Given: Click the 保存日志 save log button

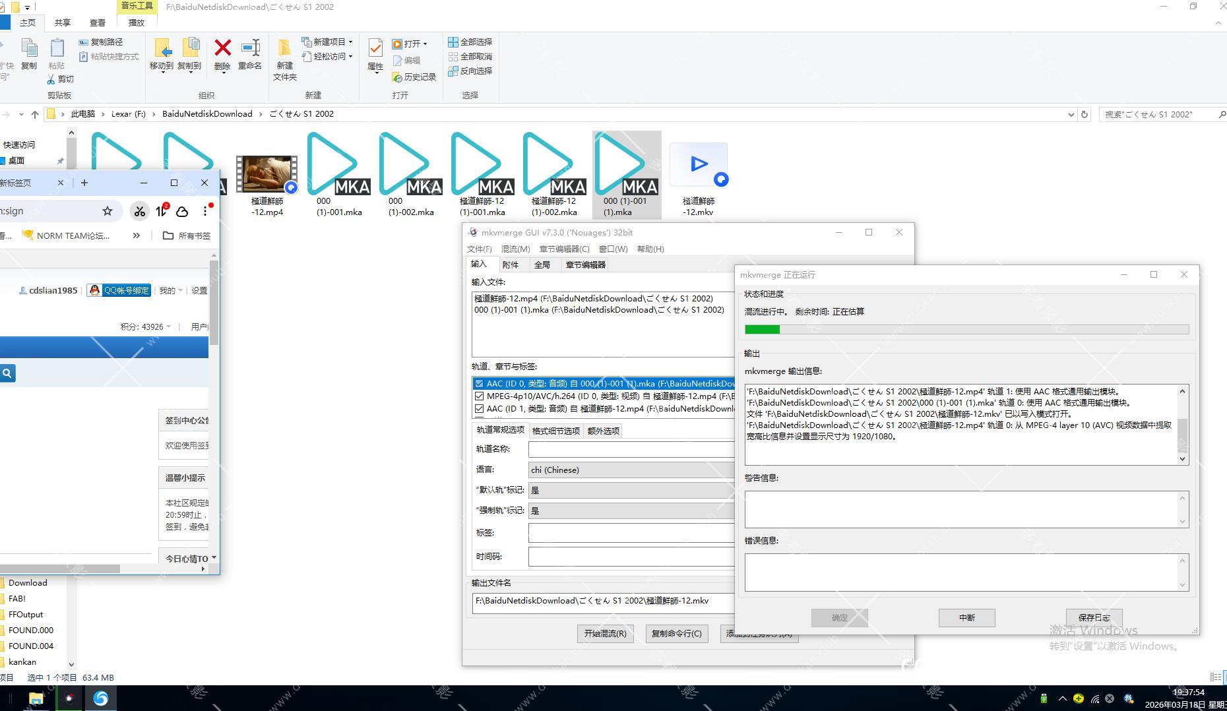Looking at the screenshot, I should point(1094,617).
